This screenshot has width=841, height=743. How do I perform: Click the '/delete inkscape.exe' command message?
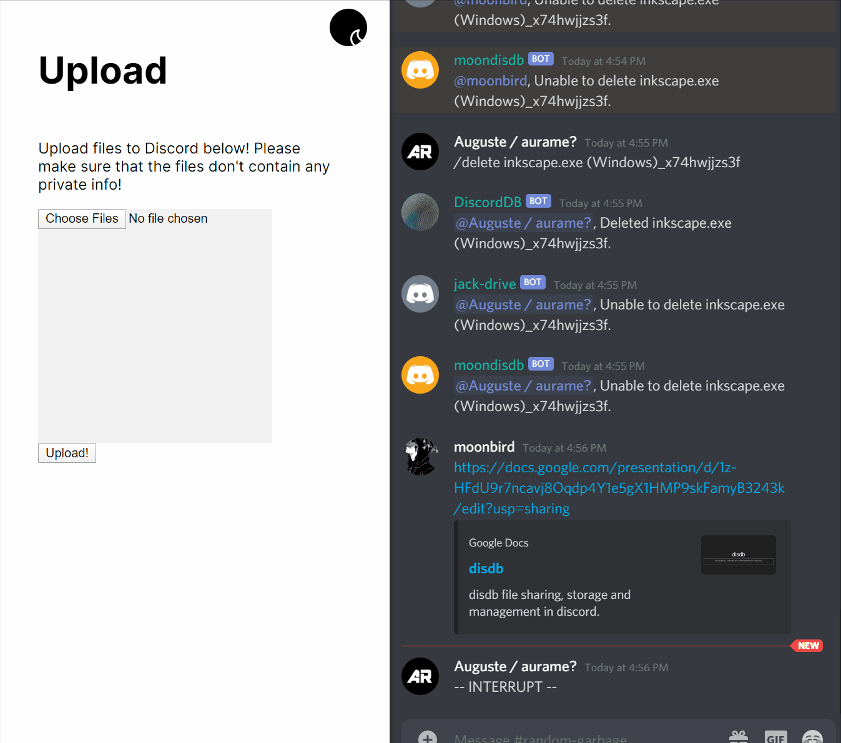click(x=597, y=163)
